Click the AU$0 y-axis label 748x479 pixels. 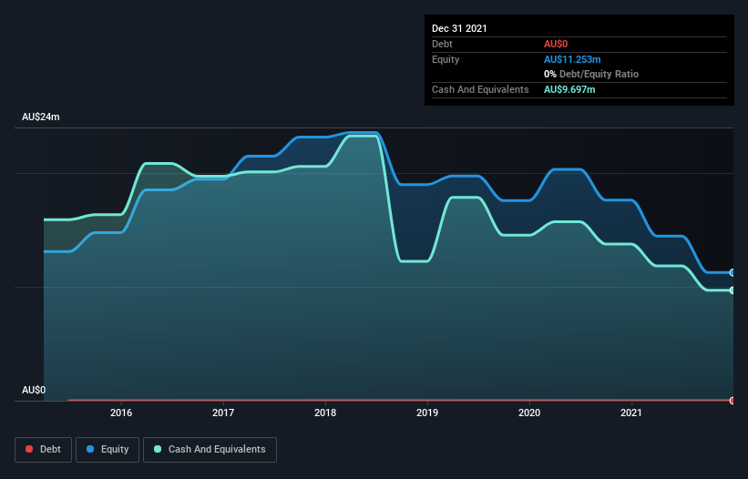[34, 390]
